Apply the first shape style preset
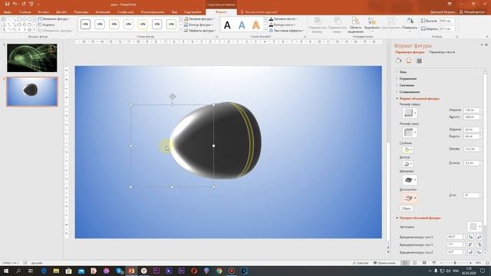The height and width of the screenshot is (276, 491). click(x=85, y=24)
